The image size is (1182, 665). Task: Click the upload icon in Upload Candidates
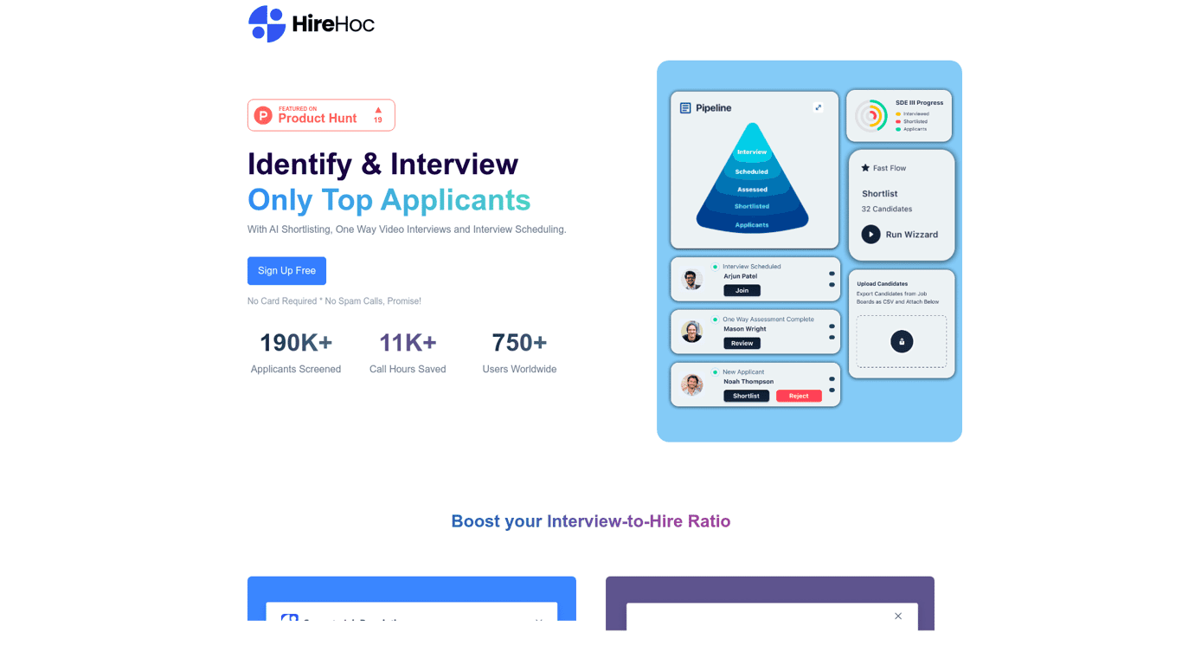point(902,341)
